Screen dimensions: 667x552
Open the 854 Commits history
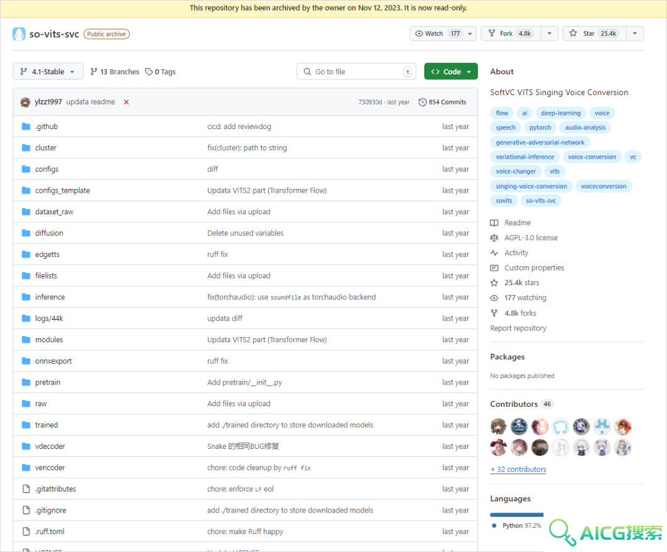coord(442,102)
